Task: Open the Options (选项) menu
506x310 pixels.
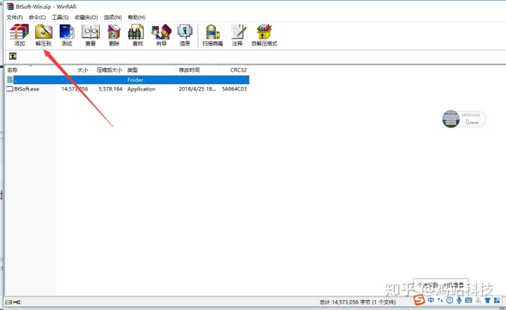Action: tap(112, 18)
